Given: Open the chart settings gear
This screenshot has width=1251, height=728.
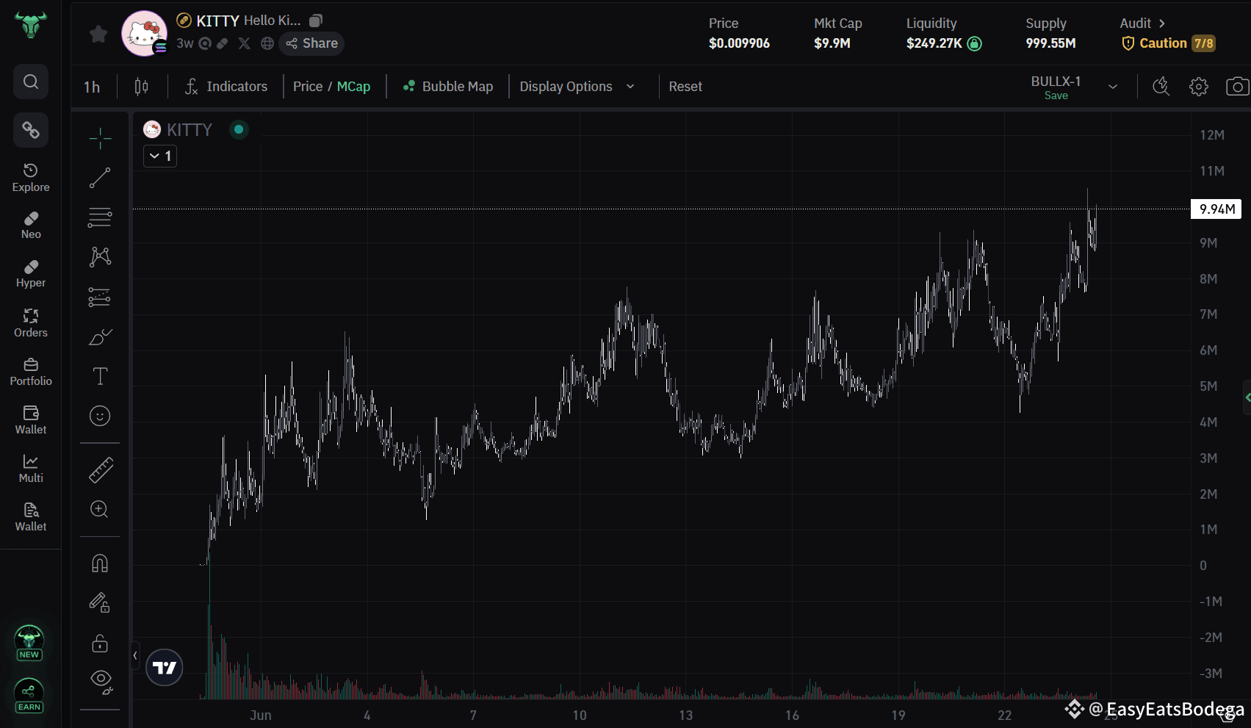Looking at the screenshot, I should (x=1199, y=87).
